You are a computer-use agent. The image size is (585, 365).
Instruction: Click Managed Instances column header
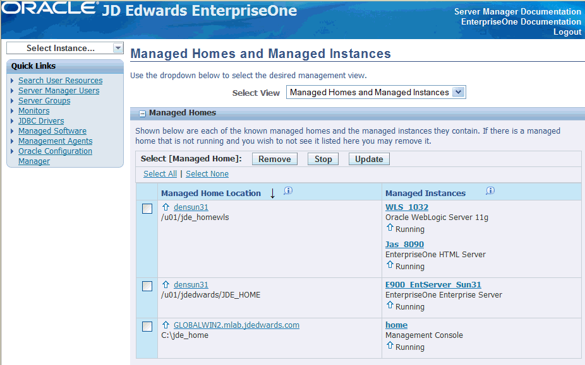(x=425, y=193)
